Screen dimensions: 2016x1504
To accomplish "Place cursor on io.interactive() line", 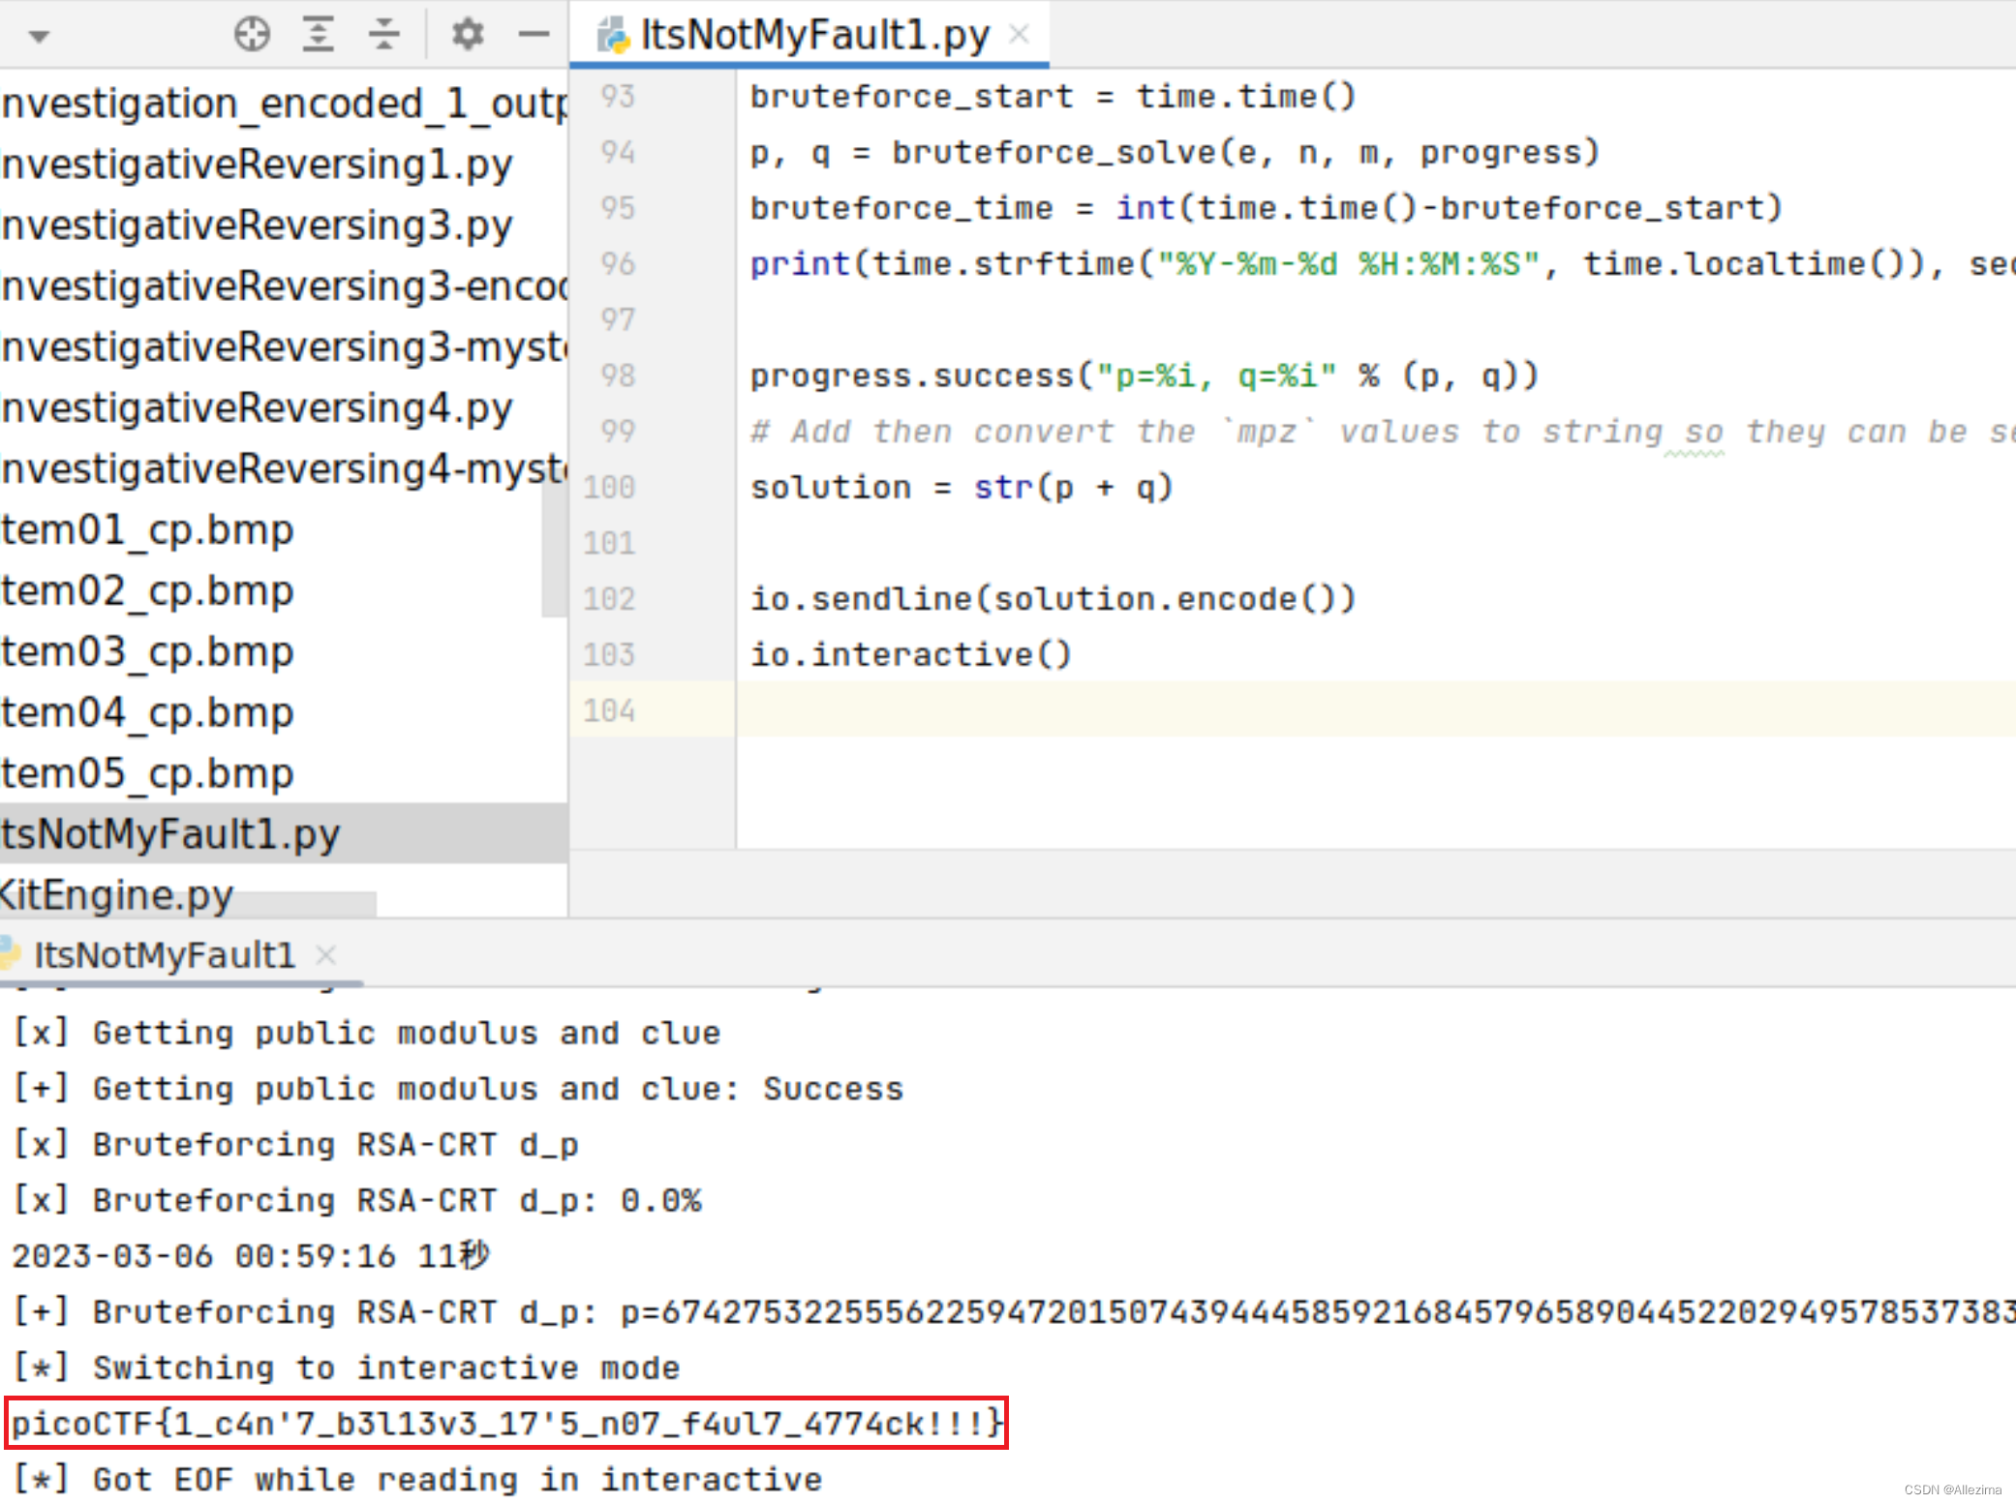I will click(x=910, y=654).
